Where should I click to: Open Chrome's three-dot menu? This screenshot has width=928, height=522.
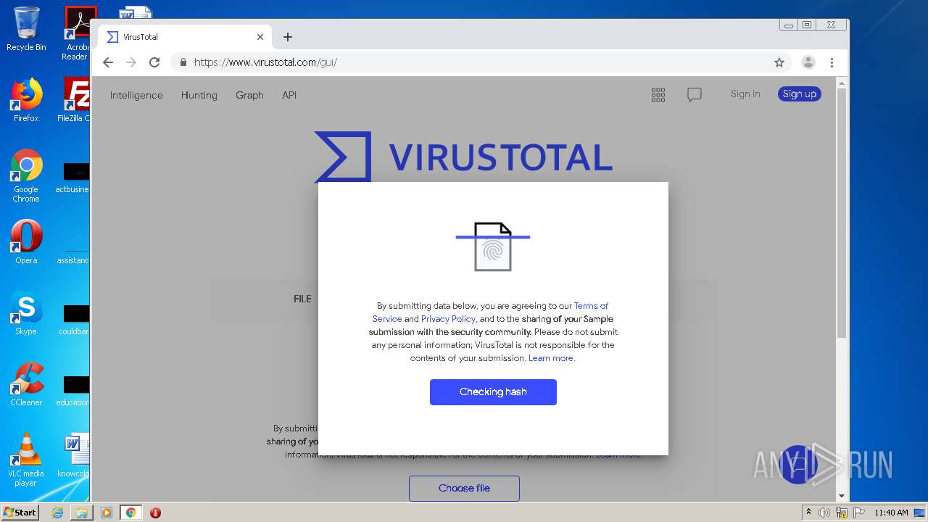832,62
